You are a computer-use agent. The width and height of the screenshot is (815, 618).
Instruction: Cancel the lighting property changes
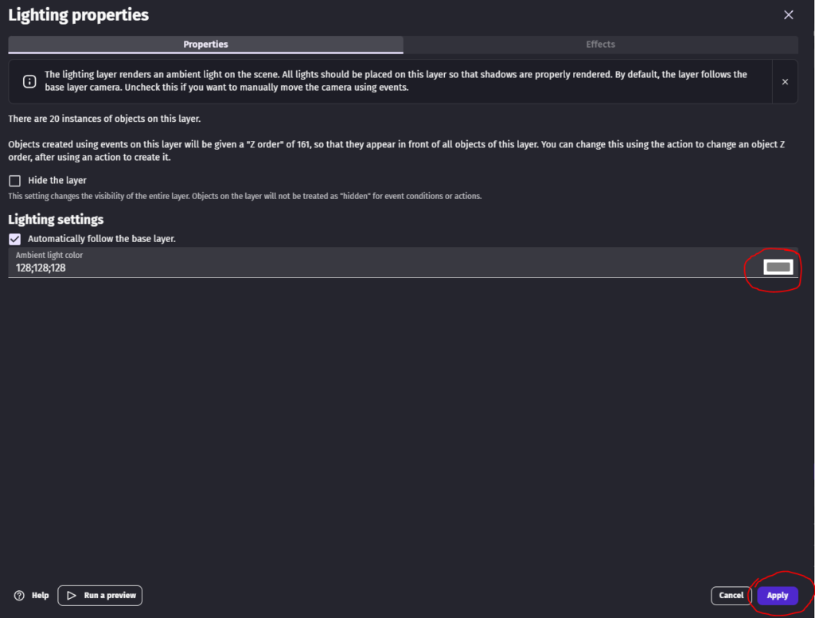(x=731, y=596)
